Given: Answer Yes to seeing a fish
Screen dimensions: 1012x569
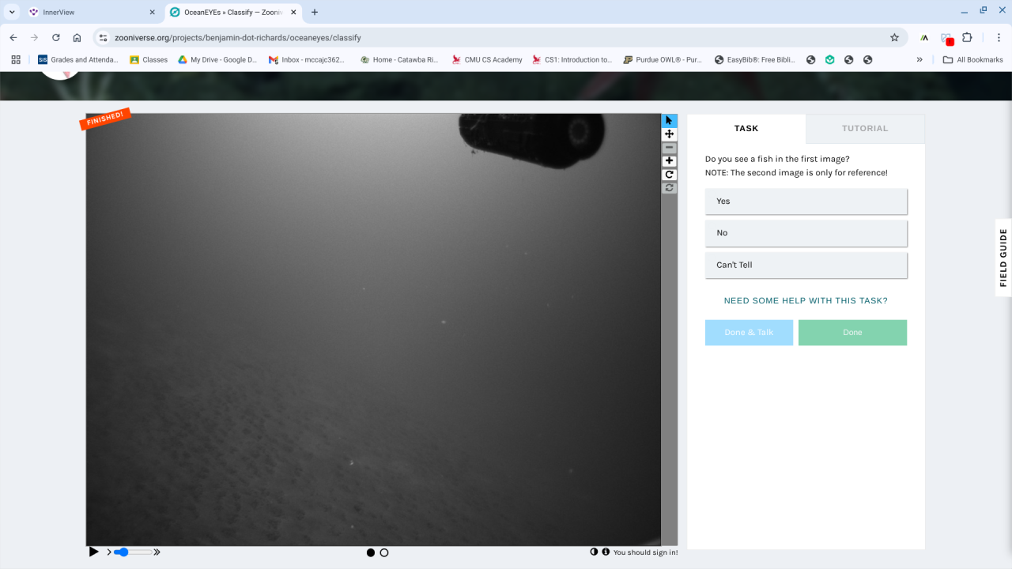Looking at the screenshot, I should coord(806,202).
